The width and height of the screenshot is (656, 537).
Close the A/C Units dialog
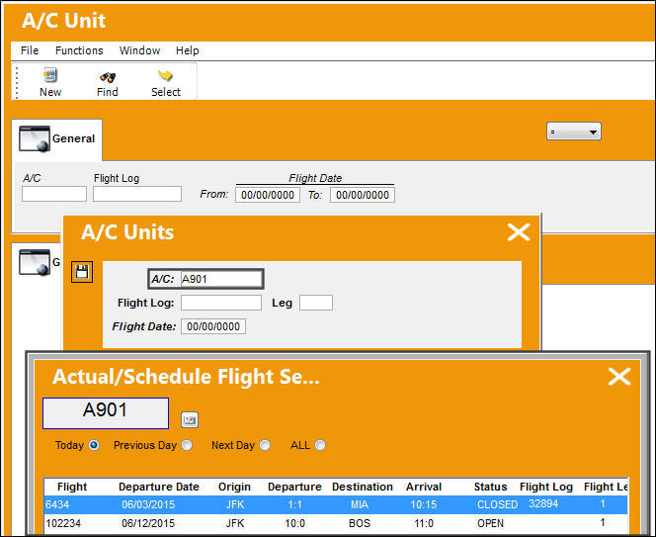coord(519,232)
